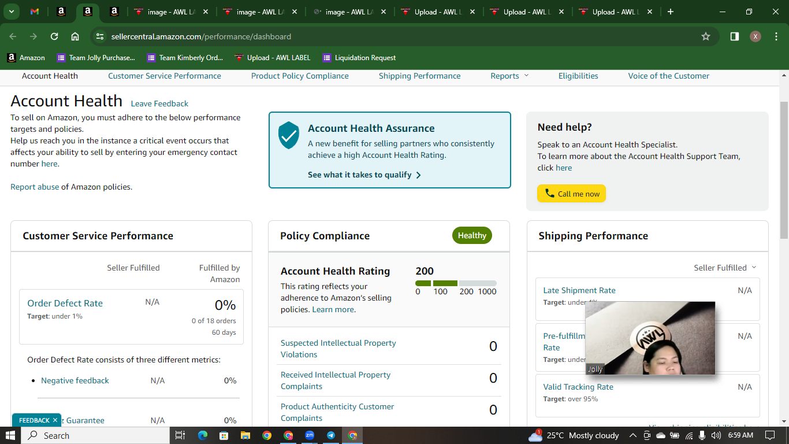Switch to the Shipping Performance tab
The image size is (789, 444).
pos(420,76)
